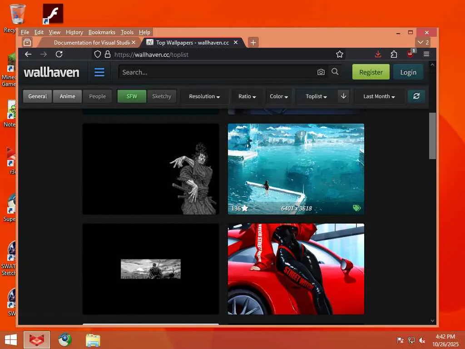465x349 pixels.
Task: Click the Login button
Action: coord(408,72)
